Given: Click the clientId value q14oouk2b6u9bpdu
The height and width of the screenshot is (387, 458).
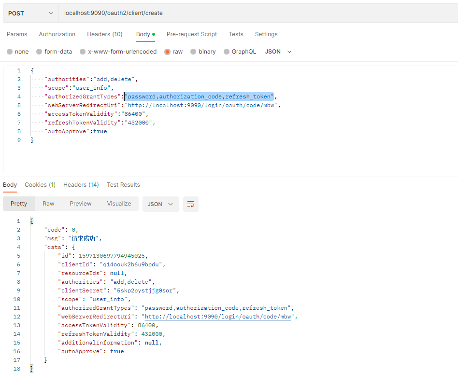Looking at the screenshot, I should (131, 264).
